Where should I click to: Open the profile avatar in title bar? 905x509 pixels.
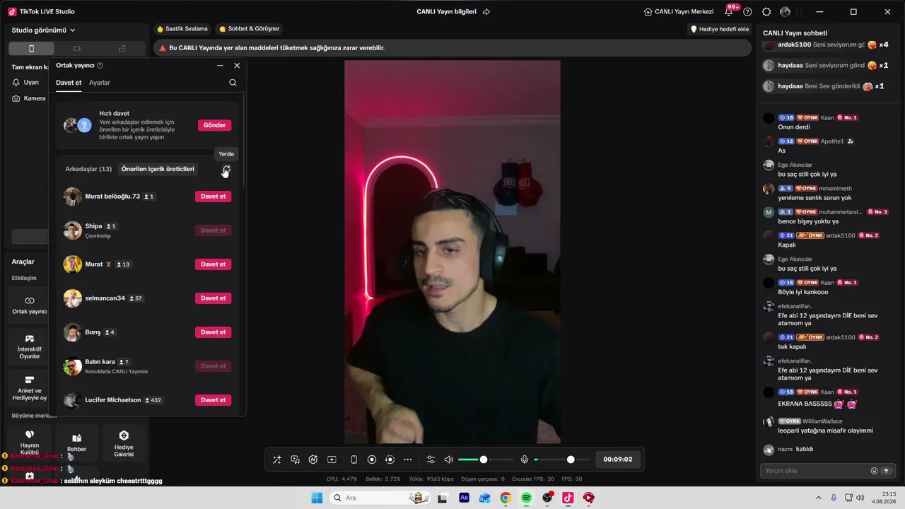coord(786,12)
